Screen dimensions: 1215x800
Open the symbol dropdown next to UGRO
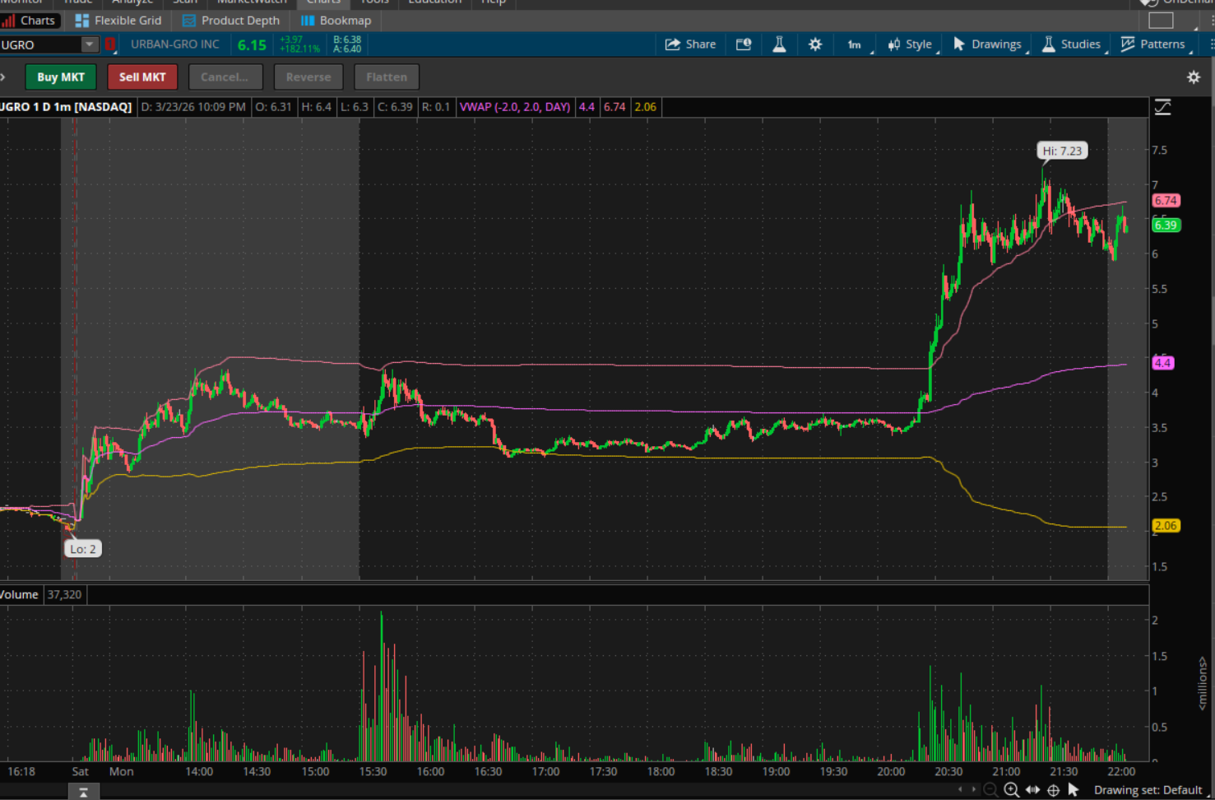[x=89, y=44]
